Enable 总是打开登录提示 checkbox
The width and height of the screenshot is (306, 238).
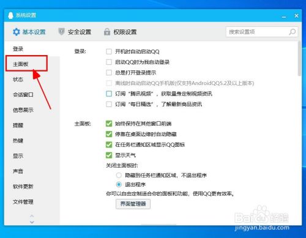pyautogui.click(x=109, y=73)
